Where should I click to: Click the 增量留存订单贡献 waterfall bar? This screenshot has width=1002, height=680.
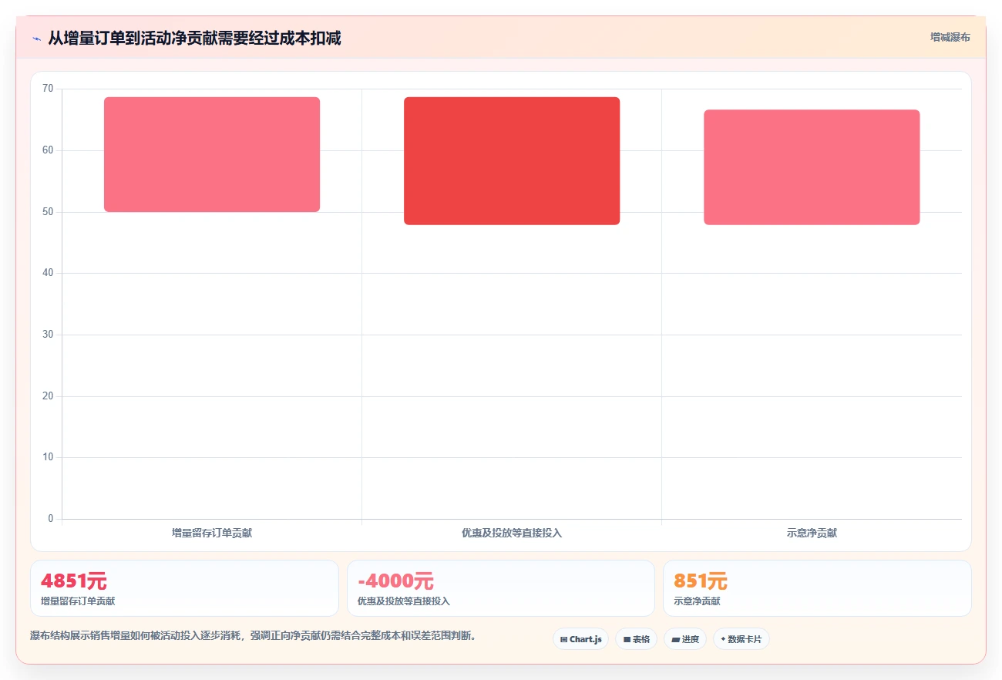[212, 154]
